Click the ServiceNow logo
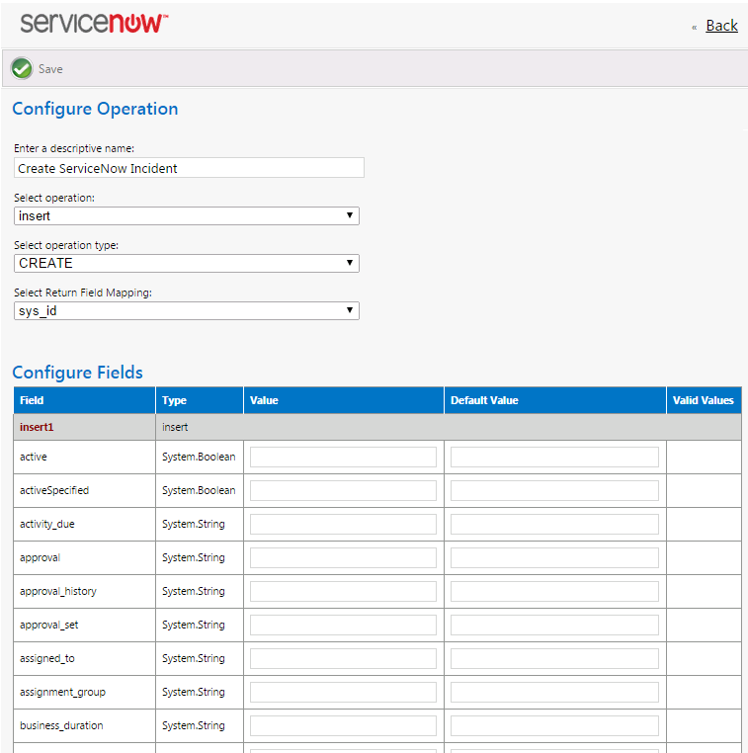Image resolution: width=748 pixels, height=753 pixels. click(x=94, y=24)
